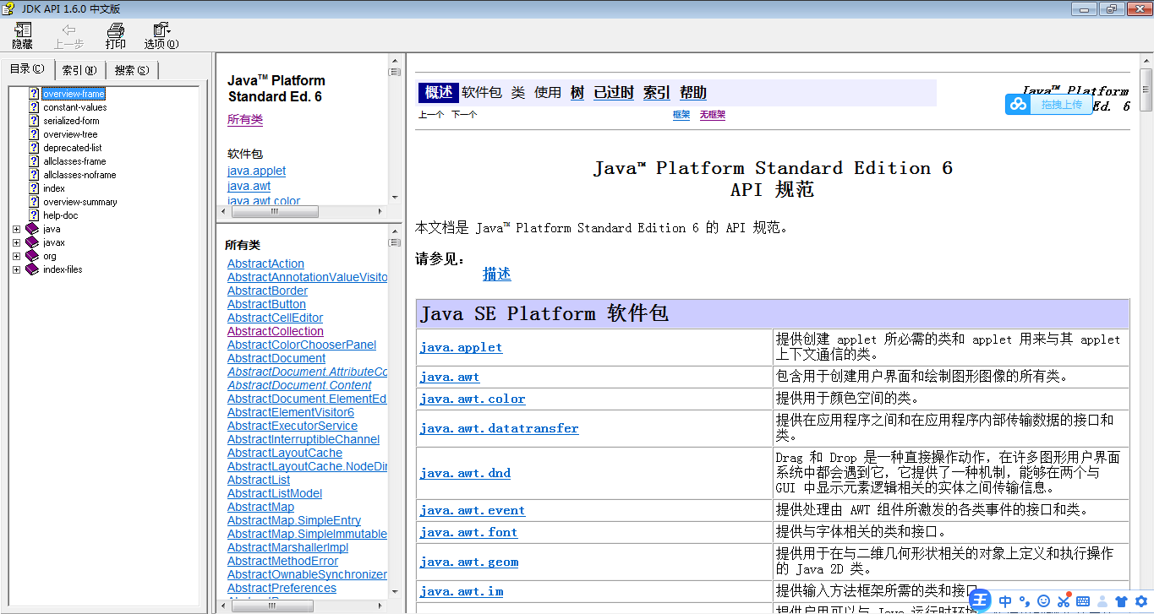Expand the javax tree node
Image resolution: width=1154 pixels, height=614 pixels.
coord(16,242)
